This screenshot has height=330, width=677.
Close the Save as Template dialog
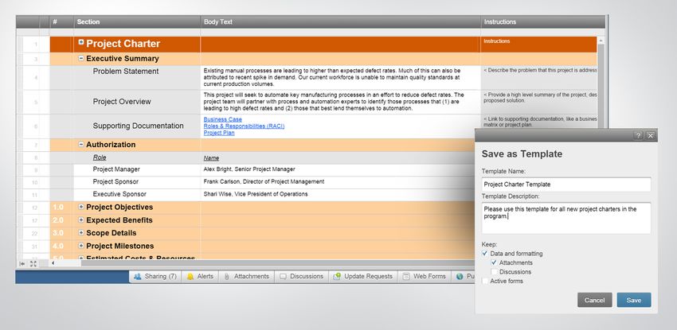[x=650, y=136]
